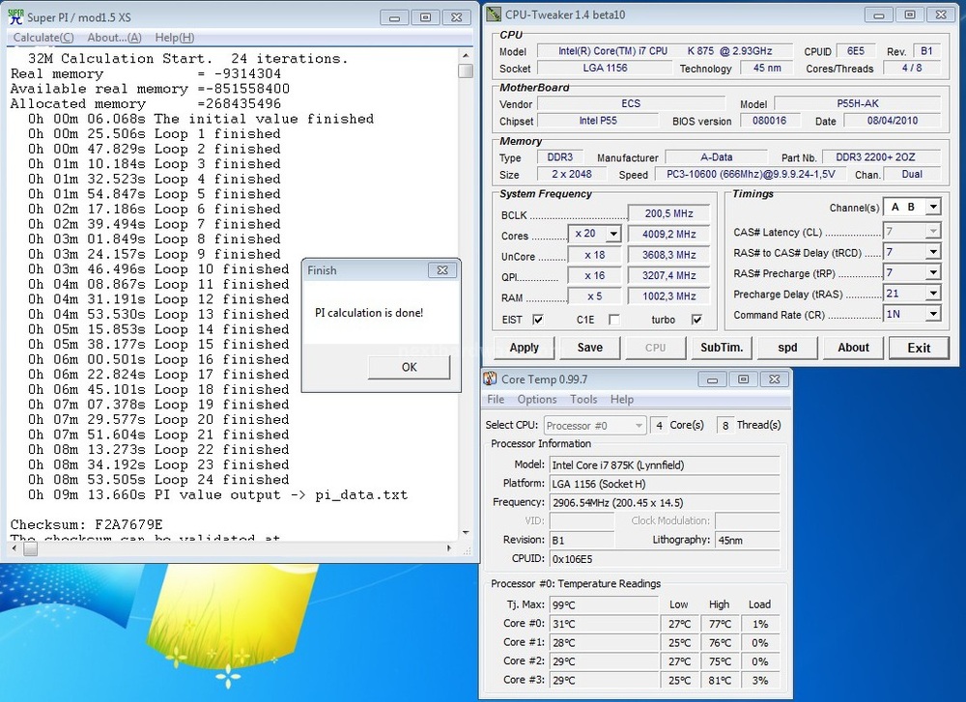Click the BIOS version 080016 field
The width and height of the screenshot is (966, 702).
pyautogui.click(x=770, y=121)
